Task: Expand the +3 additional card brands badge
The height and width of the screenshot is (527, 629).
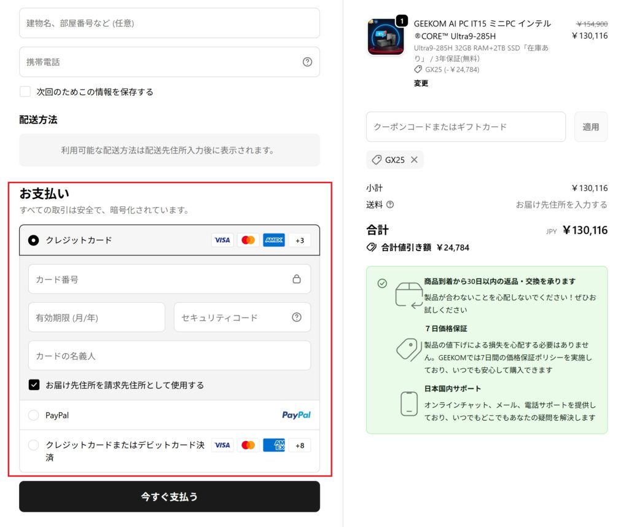Action: [299, 240]
